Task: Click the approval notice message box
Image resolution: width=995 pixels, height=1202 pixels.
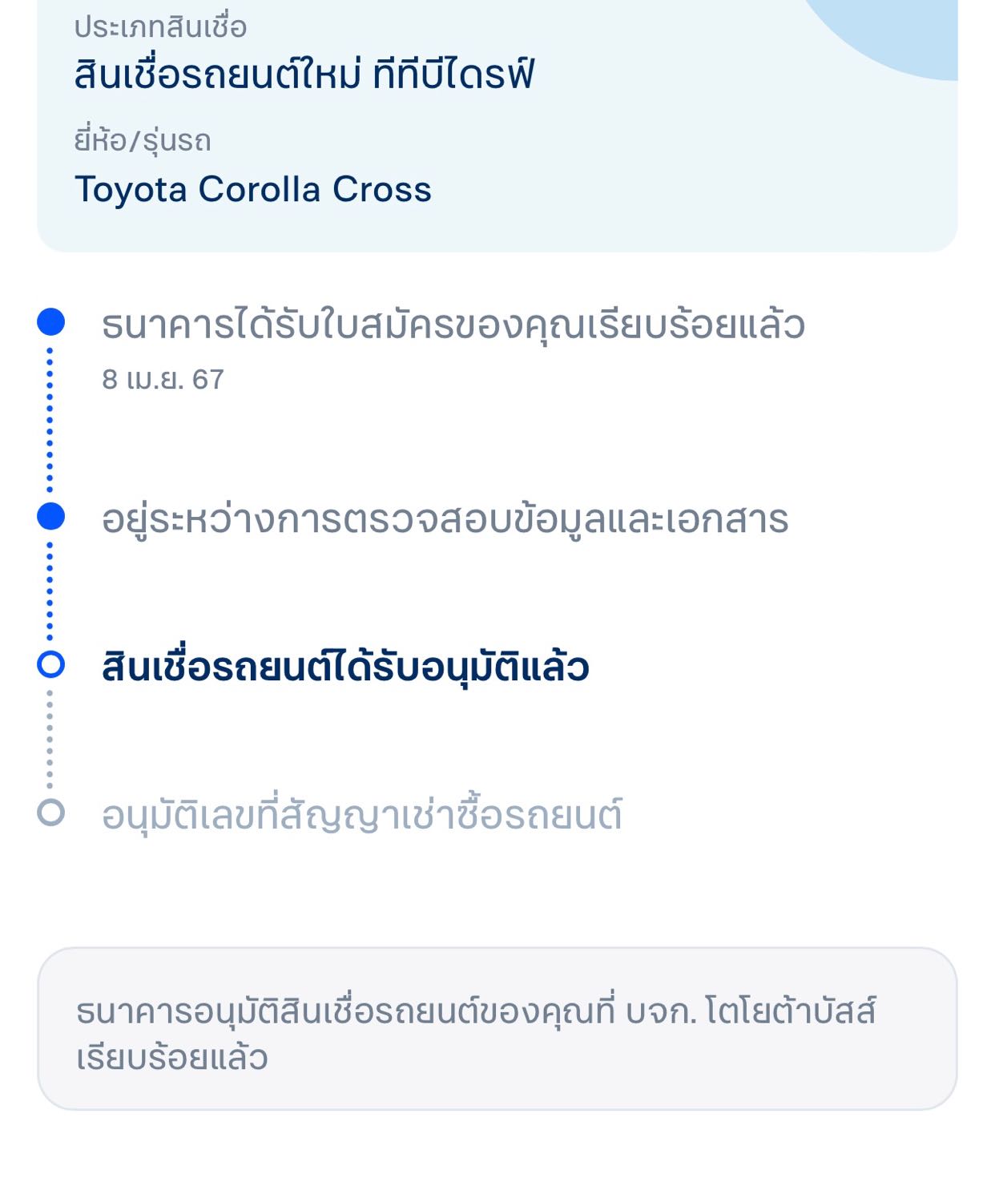Action: click(x=497, y=1029)
